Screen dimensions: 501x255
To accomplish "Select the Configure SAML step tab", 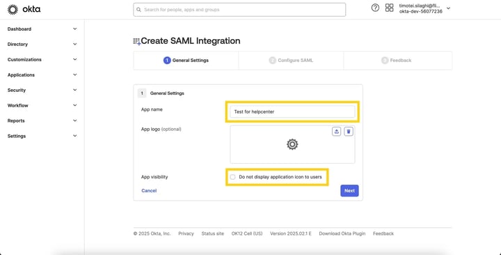I will click(291, 60).
